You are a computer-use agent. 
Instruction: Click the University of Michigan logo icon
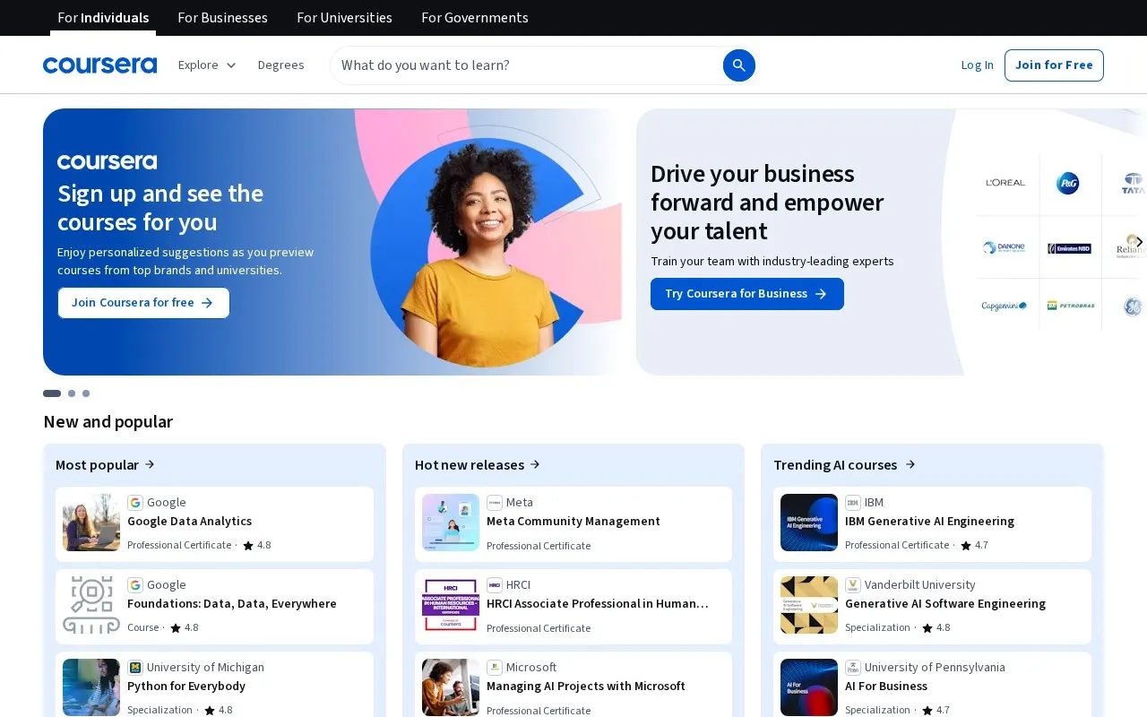click(135, 668)
